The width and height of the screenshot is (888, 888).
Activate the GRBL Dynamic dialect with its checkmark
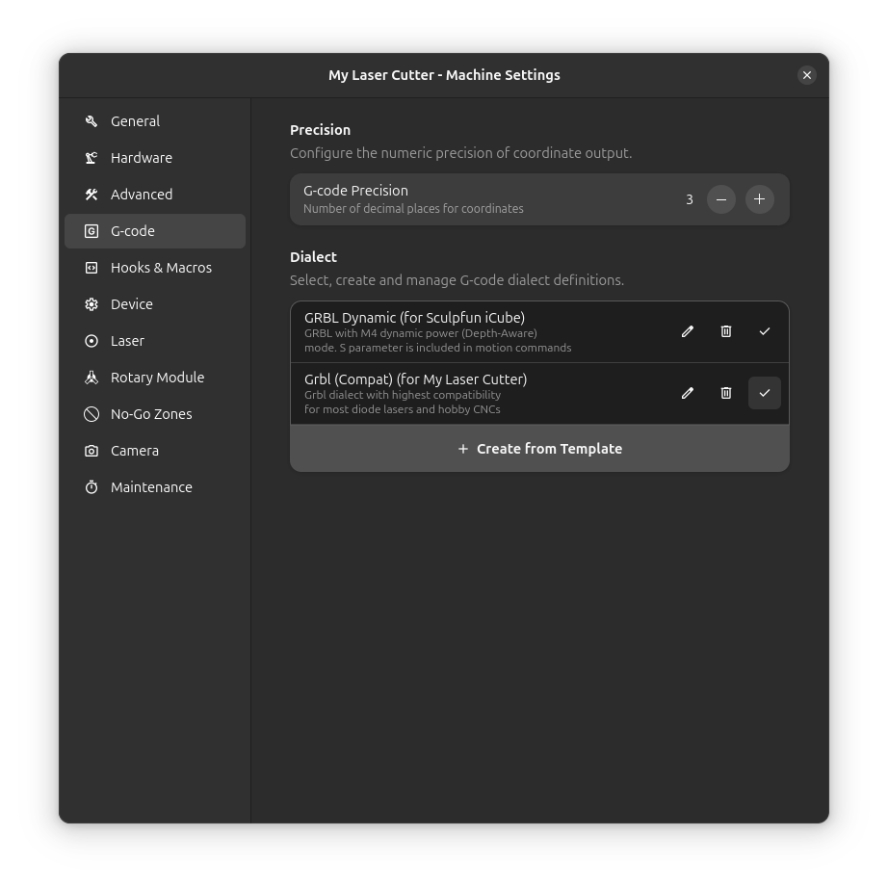(x=764, y=330)
